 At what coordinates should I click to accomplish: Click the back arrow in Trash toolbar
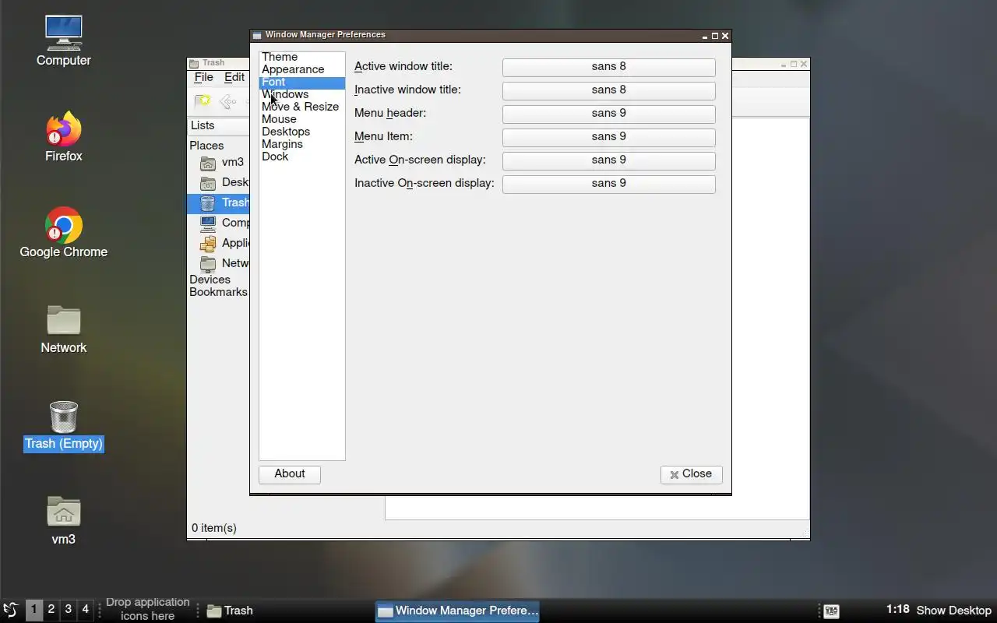[x=227, y=101]
